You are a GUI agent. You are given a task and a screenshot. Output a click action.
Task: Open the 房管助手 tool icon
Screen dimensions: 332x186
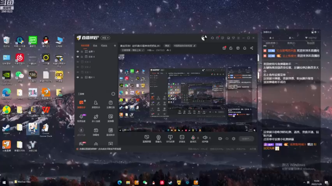(96, 104)
